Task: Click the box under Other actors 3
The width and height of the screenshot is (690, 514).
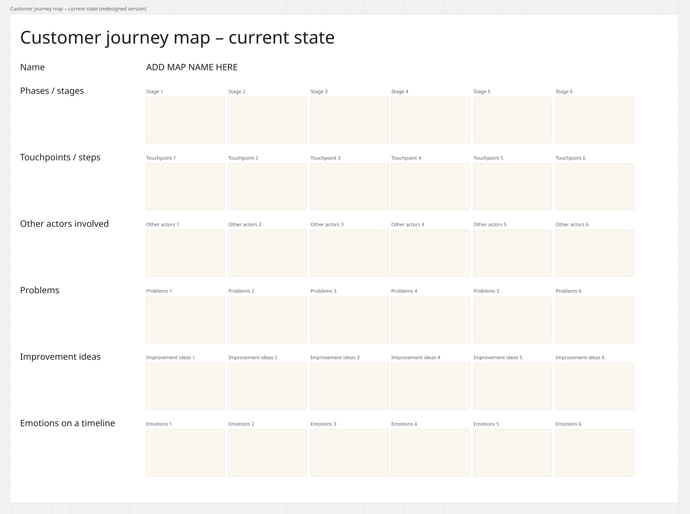Action: click(x=350, y=253)
